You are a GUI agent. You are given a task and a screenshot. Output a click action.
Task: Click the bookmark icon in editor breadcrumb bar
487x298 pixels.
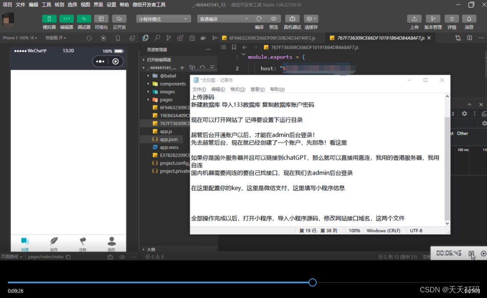pos(234,47)
